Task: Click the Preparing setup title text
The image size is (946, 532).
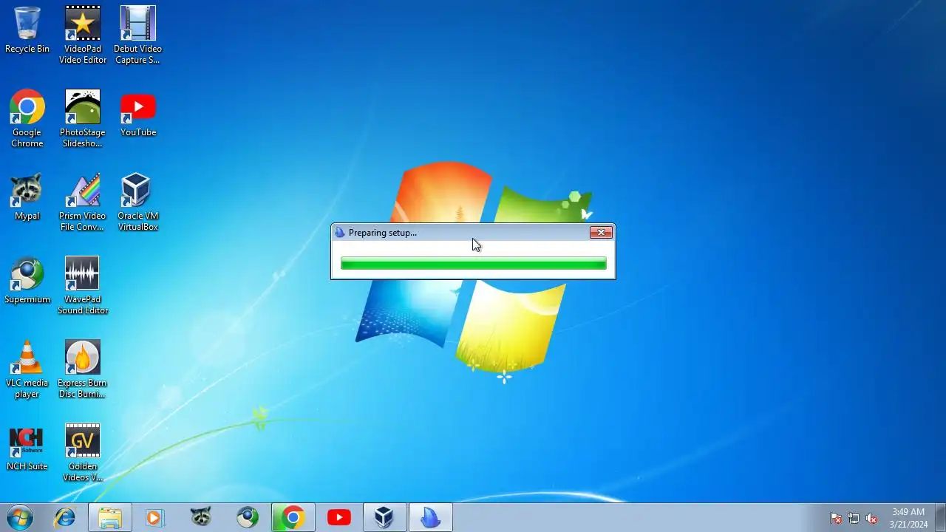Action: 383,233
